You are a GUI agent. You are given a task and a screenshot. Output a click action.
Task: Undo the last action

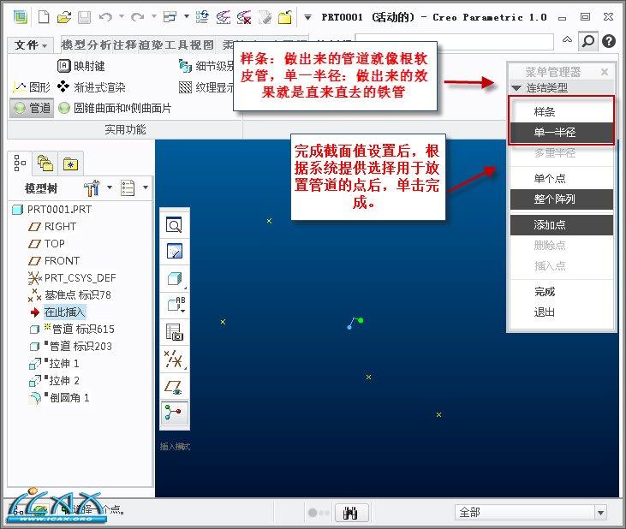point(106,17)
